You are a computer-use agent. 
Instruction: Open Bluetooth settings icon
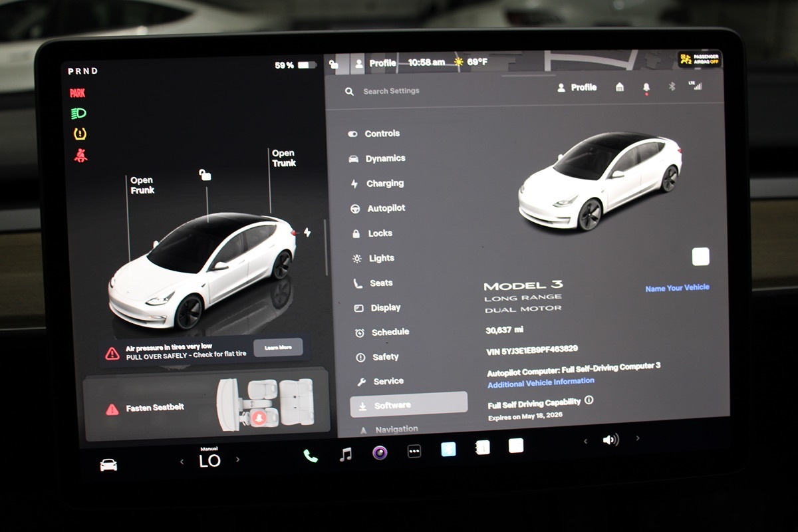click(x=672, y=86)
